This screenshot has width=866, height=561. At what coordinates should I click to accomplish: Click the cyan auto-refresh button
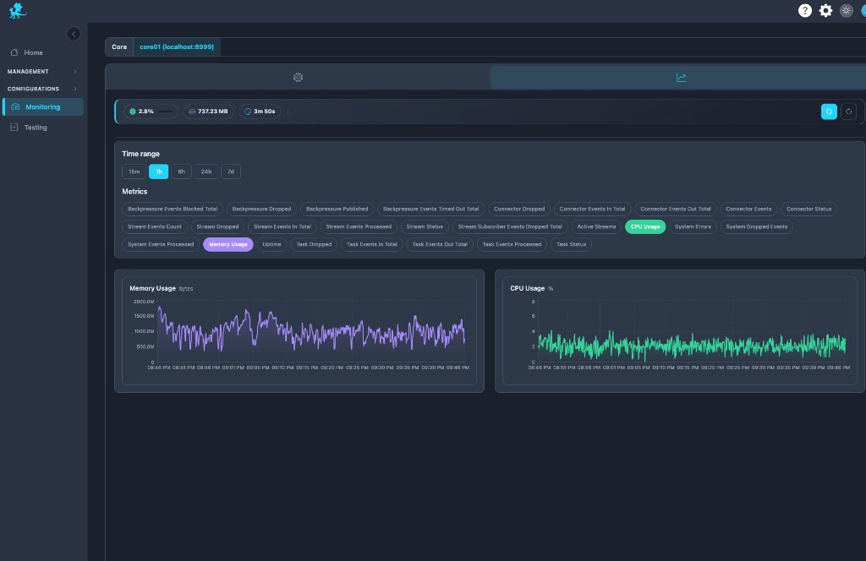click(x=829, y=112)
